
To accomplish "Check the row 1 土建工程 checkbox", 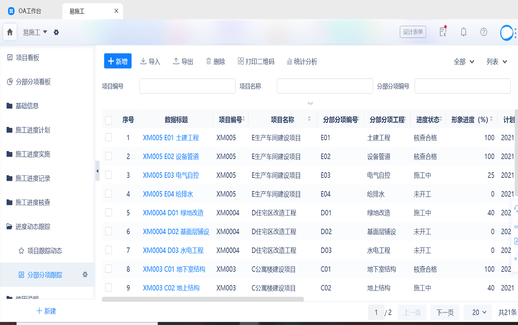I will click(108, 137).
